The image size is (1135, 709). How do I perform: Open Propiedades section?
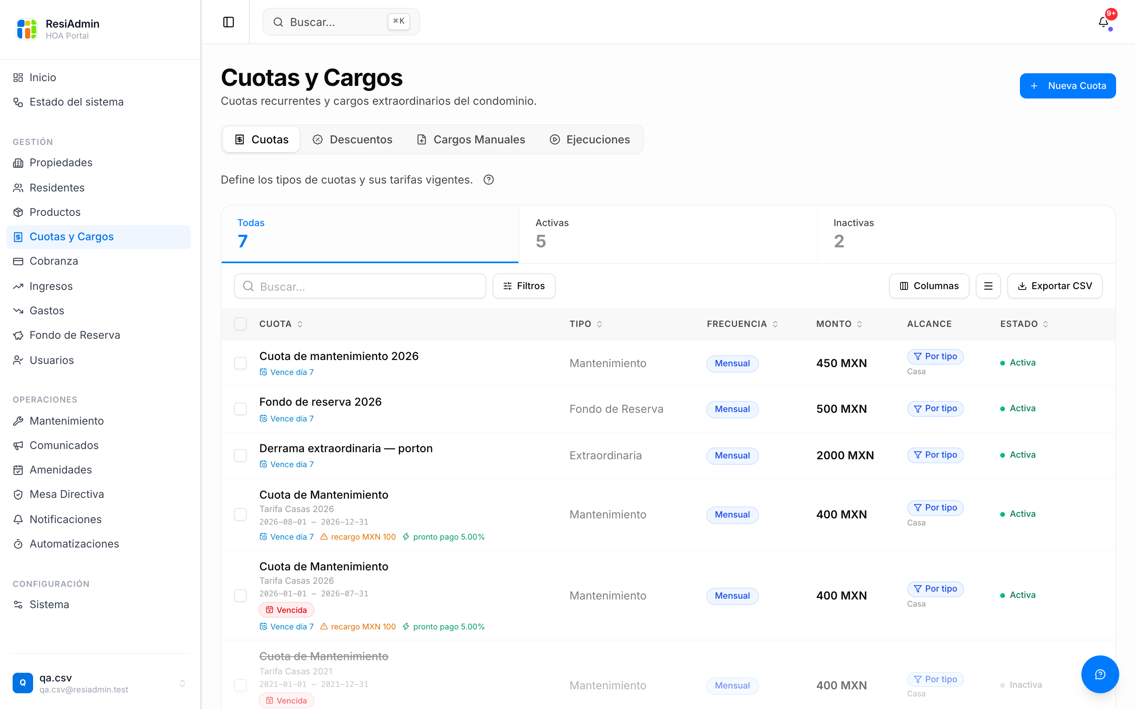(99, 163)
